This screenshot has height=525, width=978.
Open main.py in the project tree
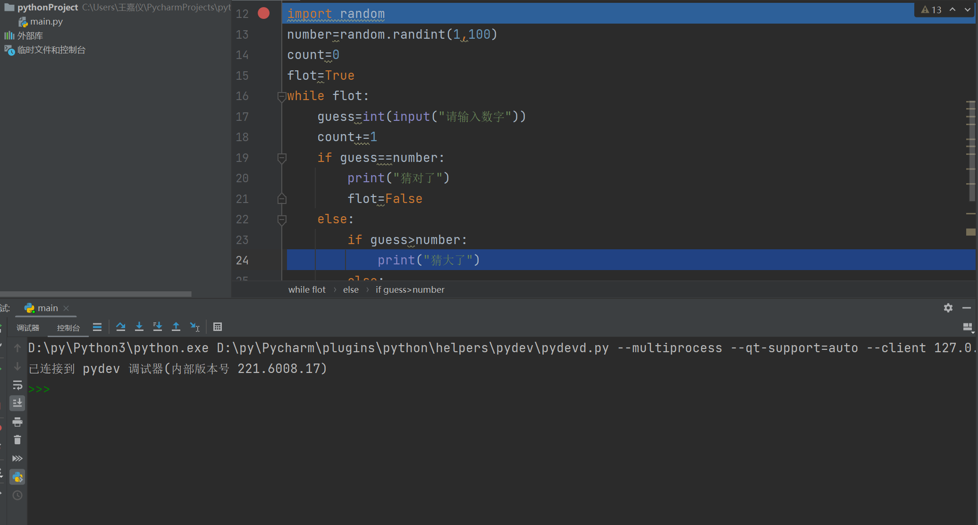pos(46,22)
